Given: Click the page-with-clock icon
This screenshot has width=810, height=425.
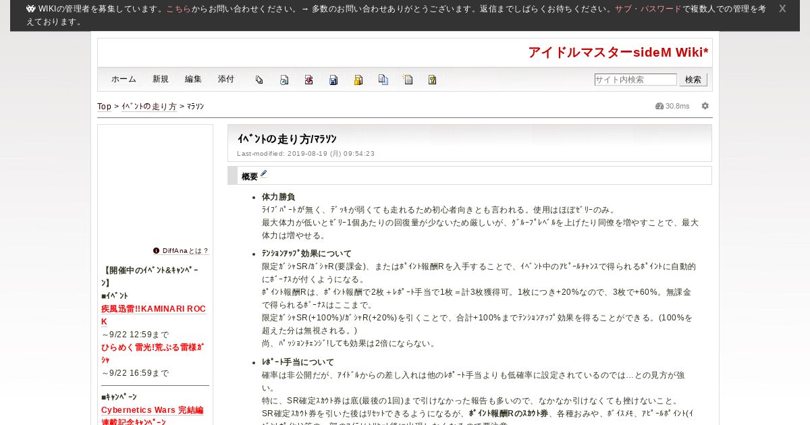Looking at the screenshot, I should click(284, 80).
